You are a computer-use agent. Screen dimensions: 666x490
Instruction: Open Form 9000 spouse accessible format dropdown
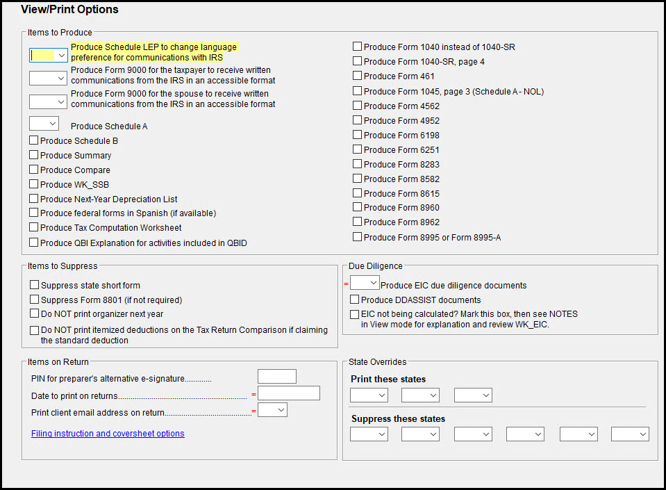pyautogui.click(x=48, y=101)
